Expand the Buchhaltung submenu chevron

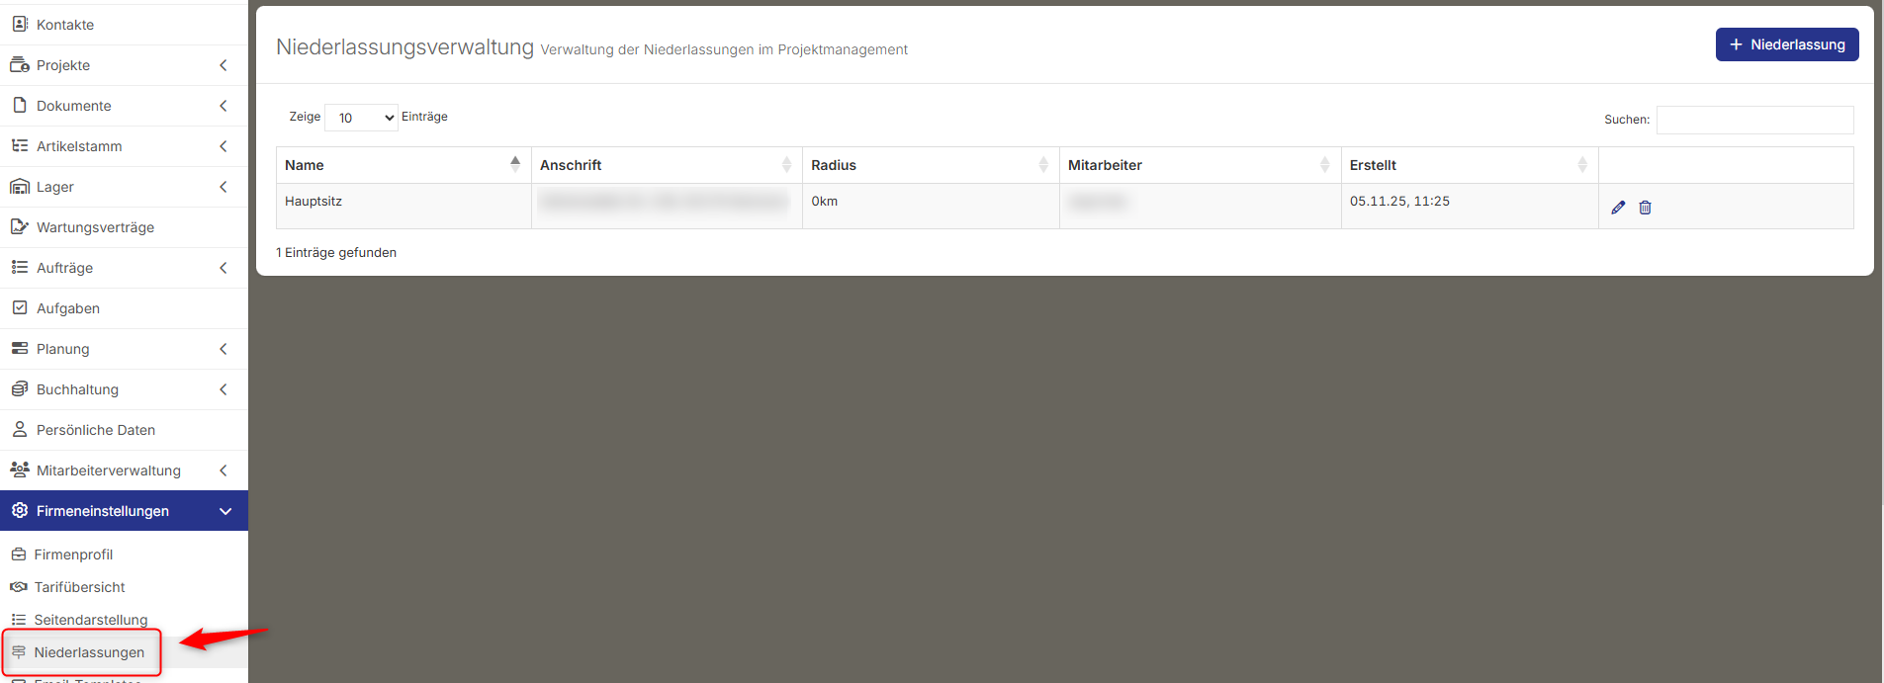[224, 389]
